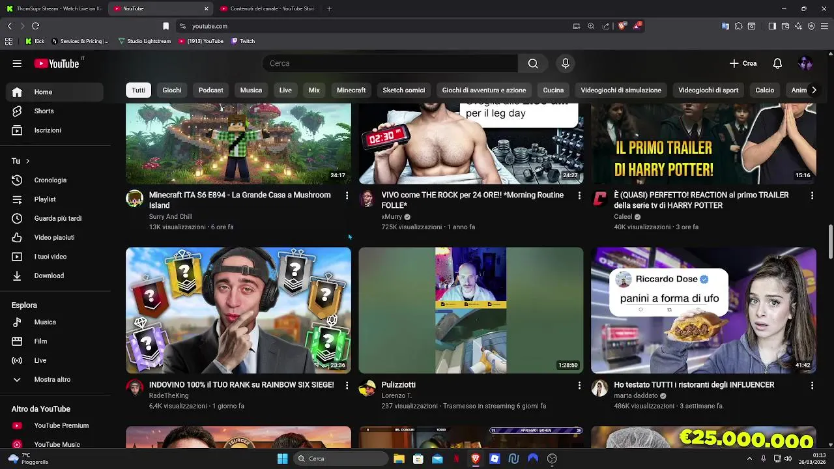This screenshot has height=469, width=834.
Task: Open I tuoi video
Action: click(x=55, y=257)
